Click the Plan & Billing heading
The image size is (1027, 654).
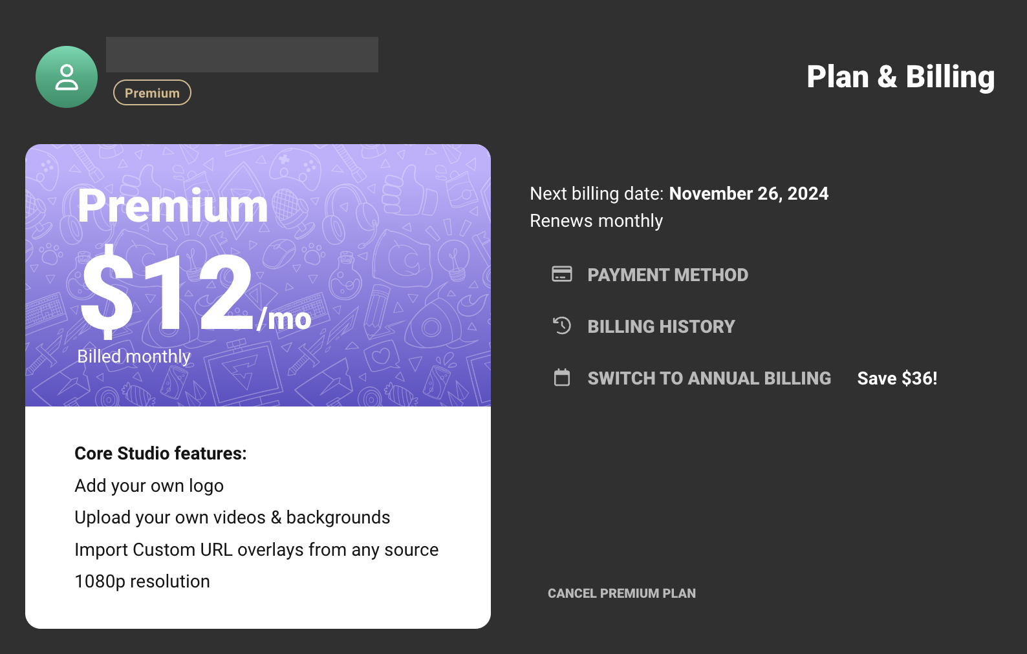[900, 77]
